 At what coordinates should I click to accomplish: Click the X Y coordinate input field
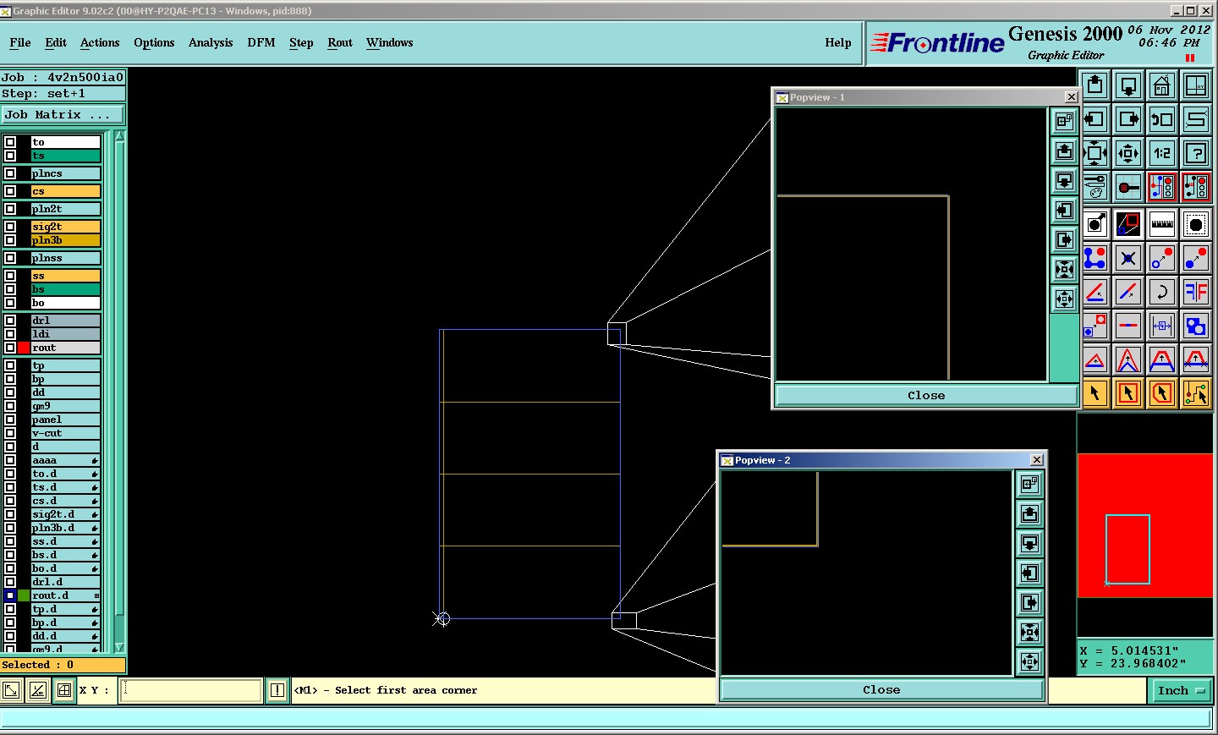[191, 690]
